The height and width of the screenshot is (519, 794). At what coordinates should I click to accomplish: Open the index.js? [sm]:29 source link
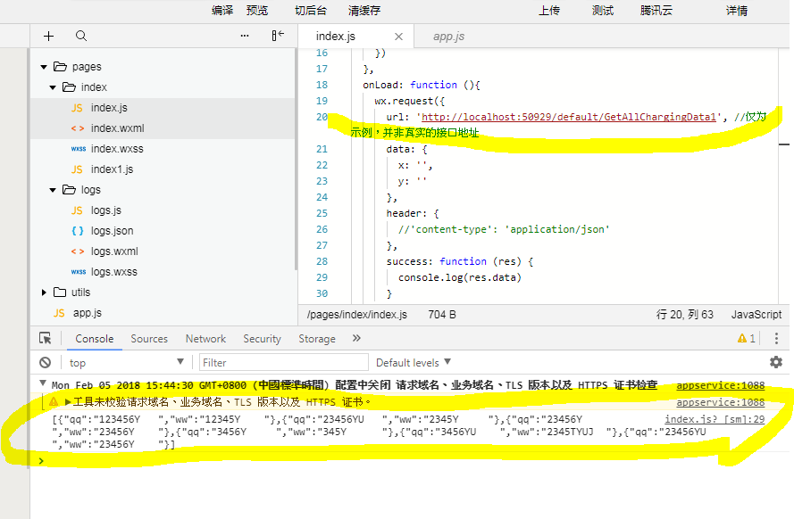pyautogui.click(x=714, y=419)
